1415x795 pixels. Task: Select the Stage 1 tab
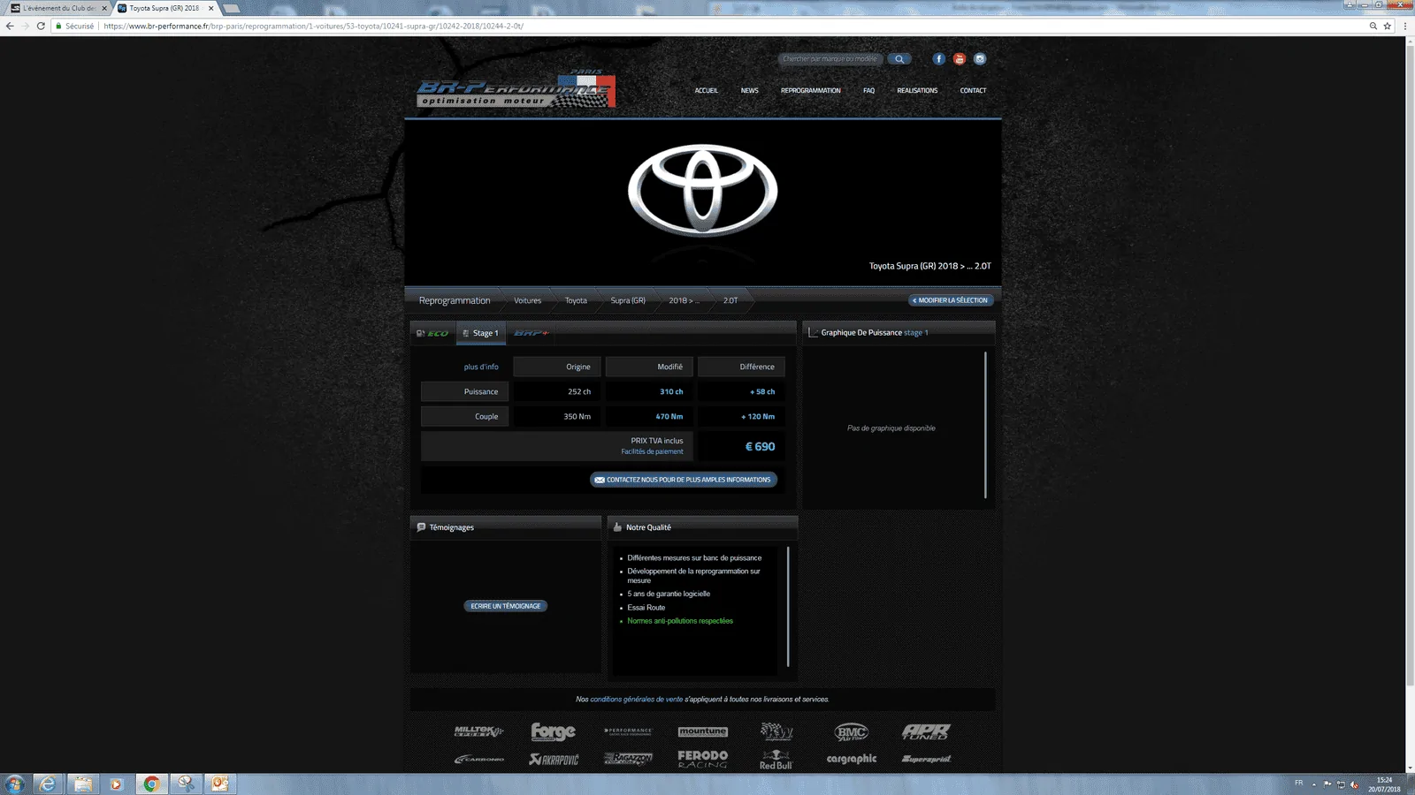pyautogui.click(x=481, y=333)
